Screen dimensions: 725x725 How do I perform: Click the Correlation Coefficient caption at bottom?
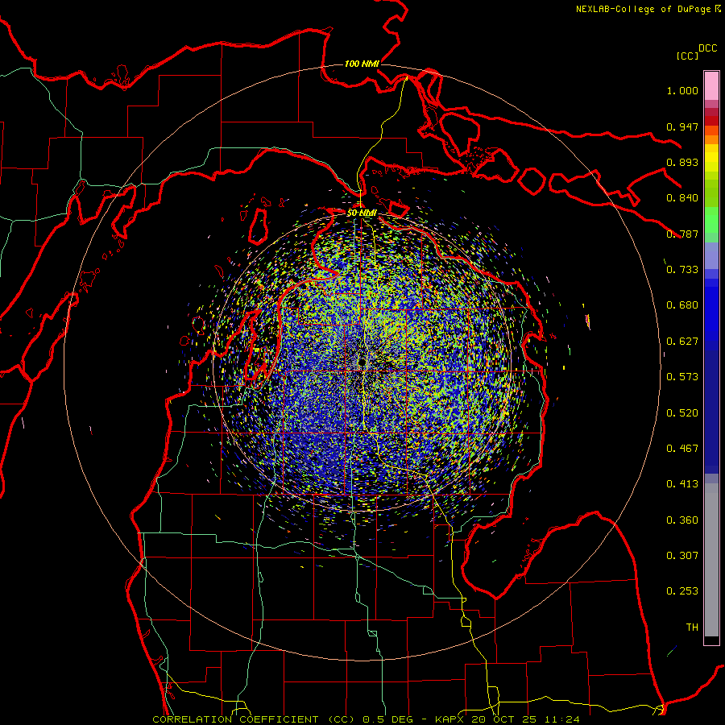pyautogui.click(x=366, y=719)
